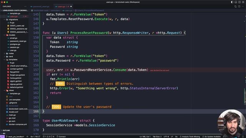Open Explorer views and more actions ellipsis

tap(25, 7)
